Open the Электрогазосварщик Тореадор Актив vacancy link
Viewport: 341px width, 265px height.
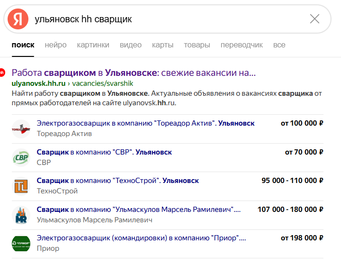pyautogui.click(x=145, y=123)
